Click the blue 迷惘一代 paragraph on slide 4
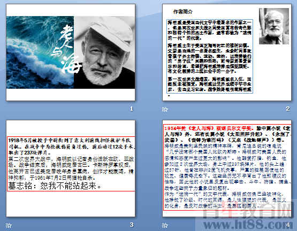The width and height of the screenshot is (297, 231). click(225, 200)
